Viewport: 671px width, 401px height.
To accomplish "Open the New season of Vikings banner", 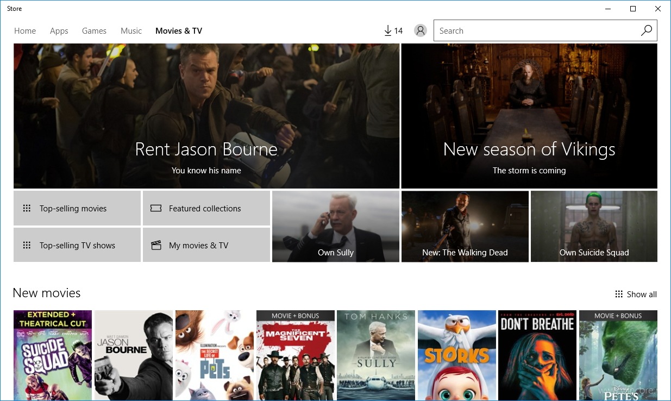I will pos(529,116).
